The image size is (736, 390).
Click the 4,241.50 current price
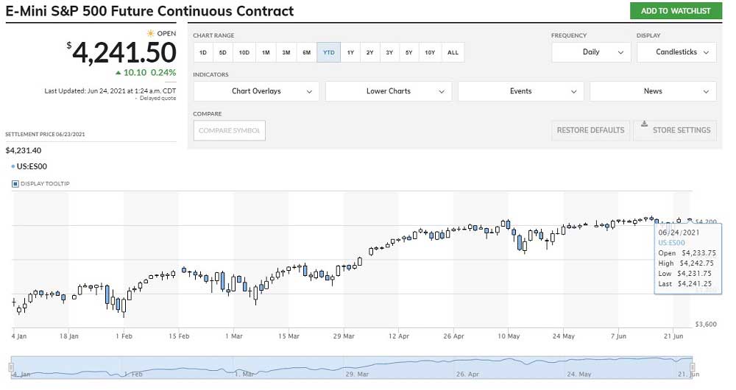(x=124, y=52)
